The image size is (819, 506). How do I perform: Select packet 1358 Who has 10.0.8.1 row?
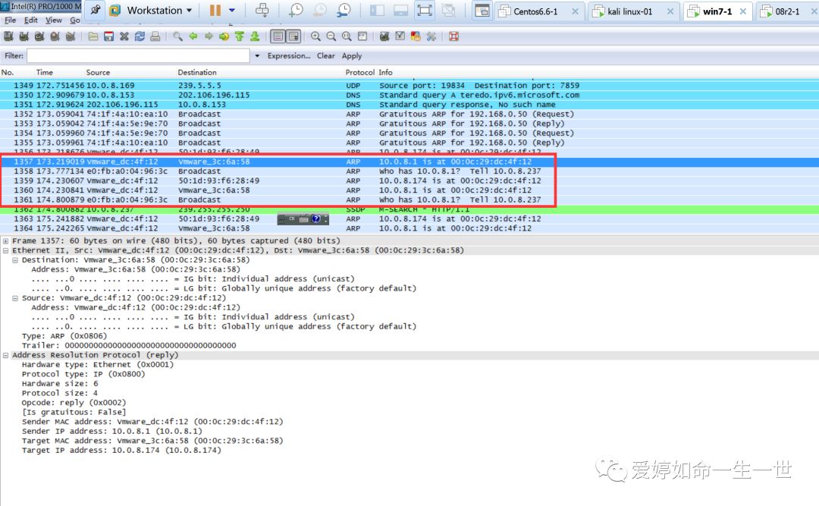[x=409, y=171]
